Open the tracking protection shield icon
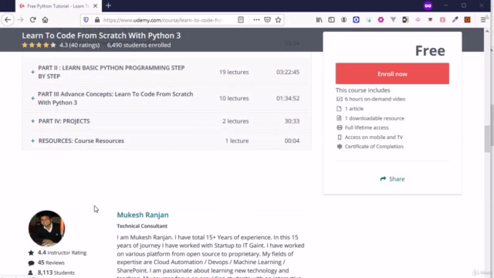This screenshot has height=278, width=494. point(86,20)
